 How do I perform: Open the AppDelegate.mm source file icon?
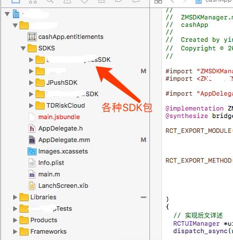[x=32, y=140]
